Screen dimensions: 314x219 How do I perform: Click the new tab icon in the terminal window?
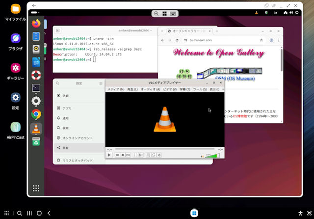click(x=58, y=30)
